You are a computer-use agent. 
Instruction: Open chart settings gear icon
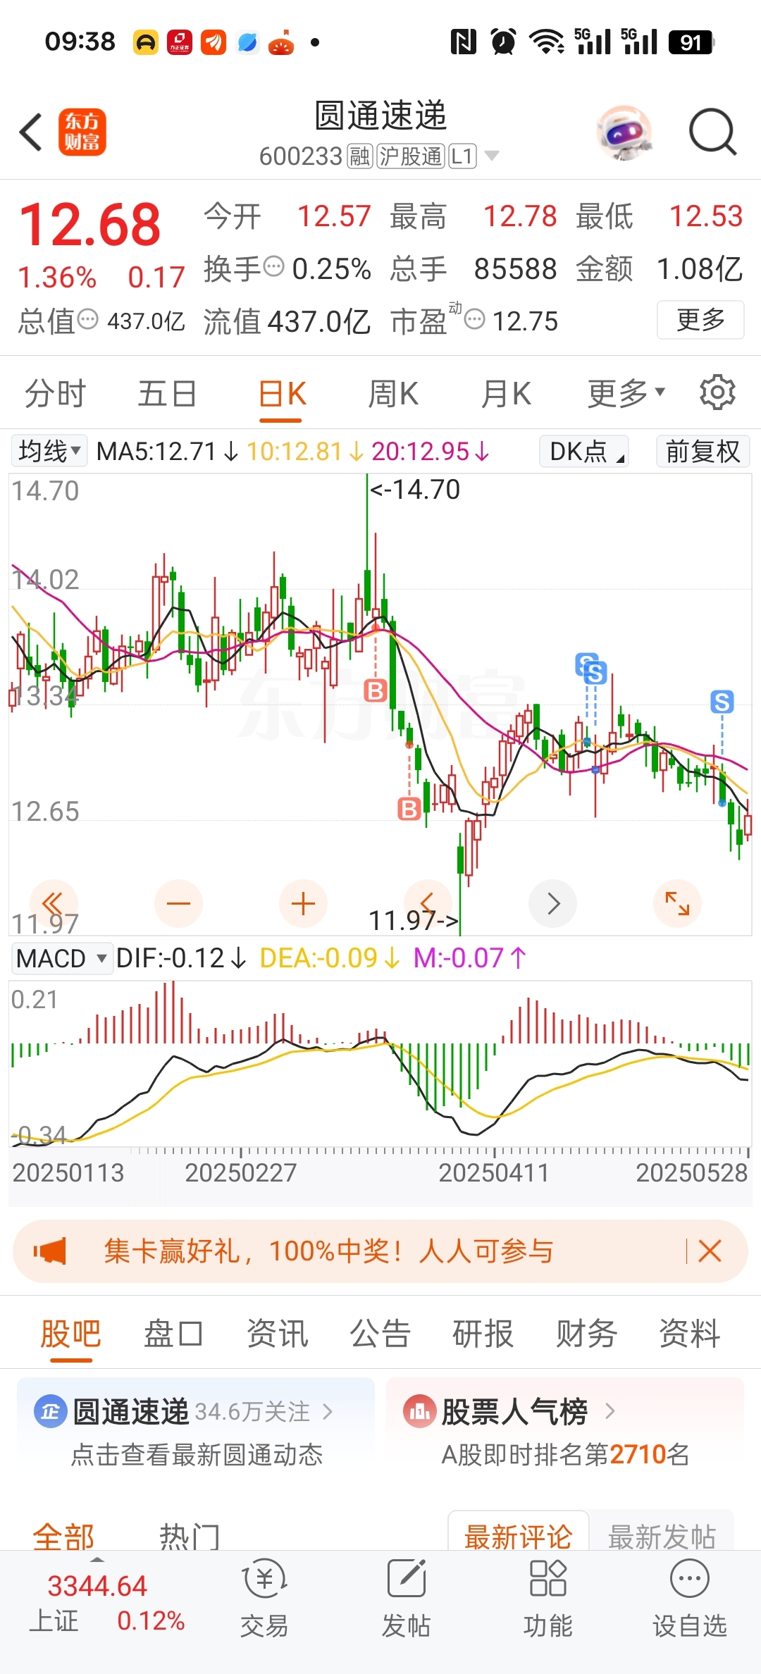pos(717,392)
